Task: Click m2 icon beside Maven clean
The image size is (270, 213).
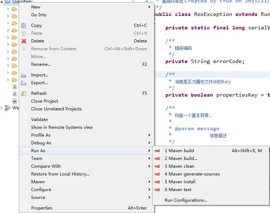Action: point(157,166)
